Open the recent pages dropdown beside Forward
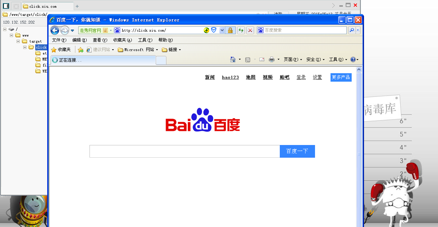The image size is (438, 227). (72, 31)
